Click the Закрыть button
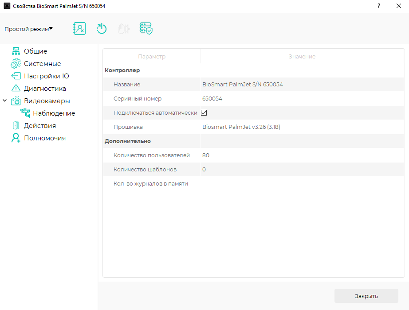This screenshot has height=310, width=409. pyautogui.click(x=366, y=296)
